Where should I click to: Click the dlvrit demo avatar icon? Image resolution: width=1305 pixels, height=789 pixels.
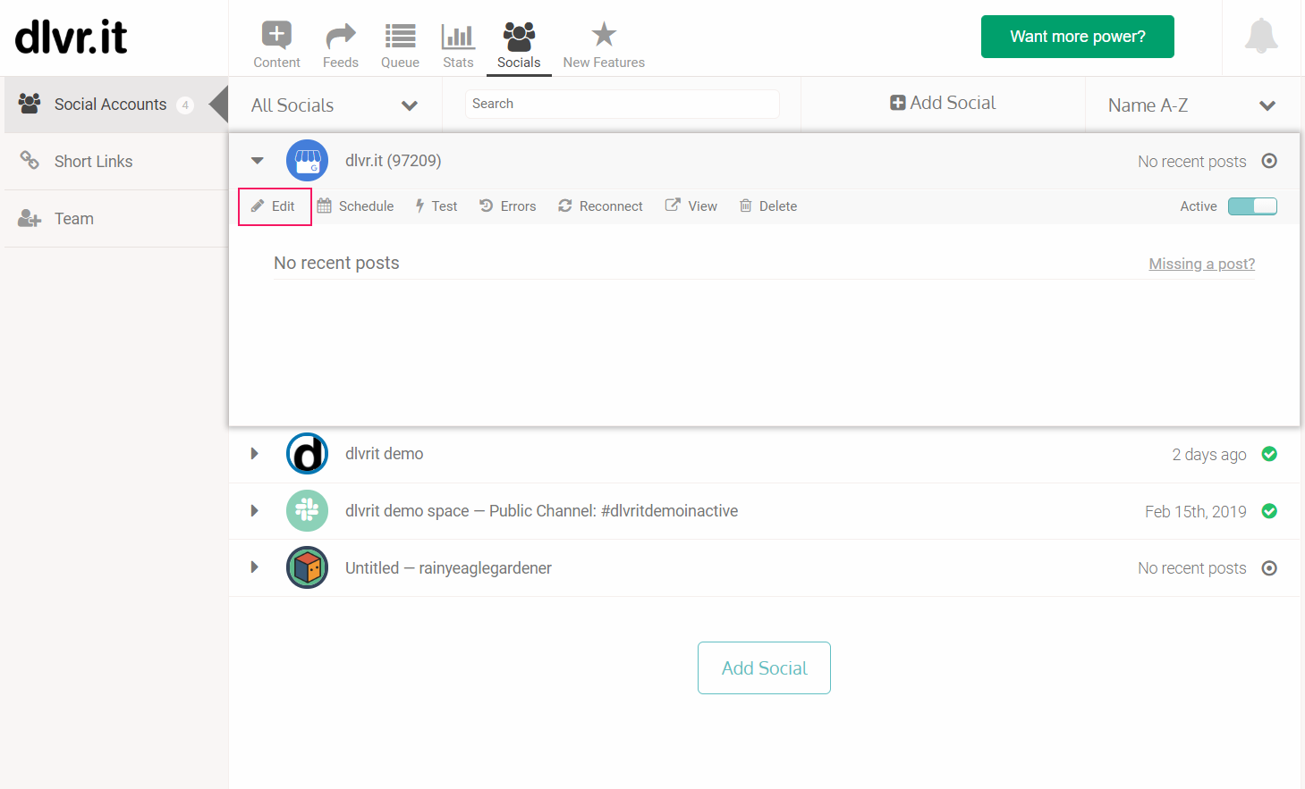point(307,454)
